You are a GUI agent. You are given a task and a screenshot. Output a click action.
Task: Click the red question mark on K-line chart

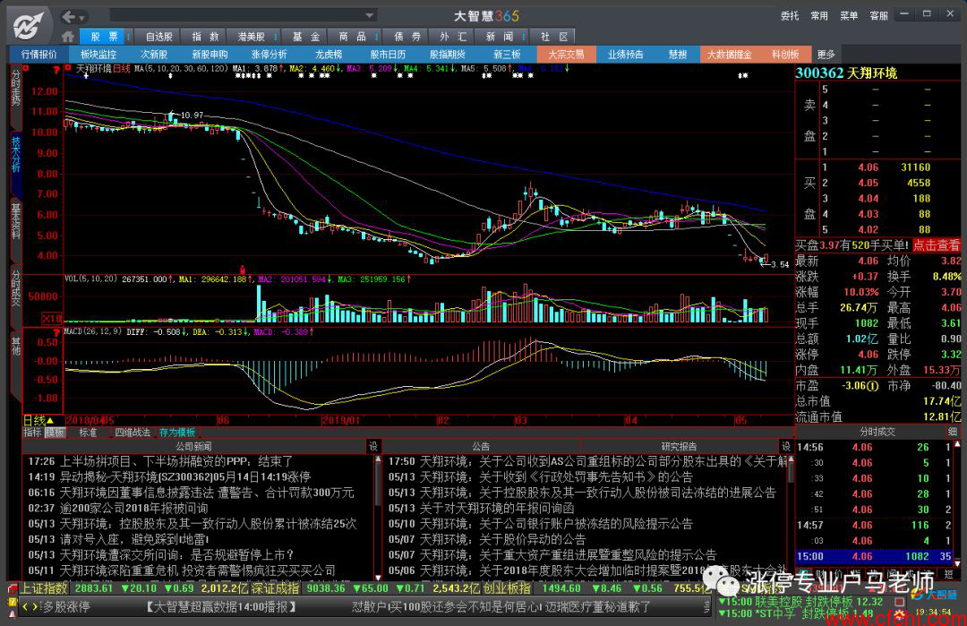pyautogui.click(x=56, y=70)
